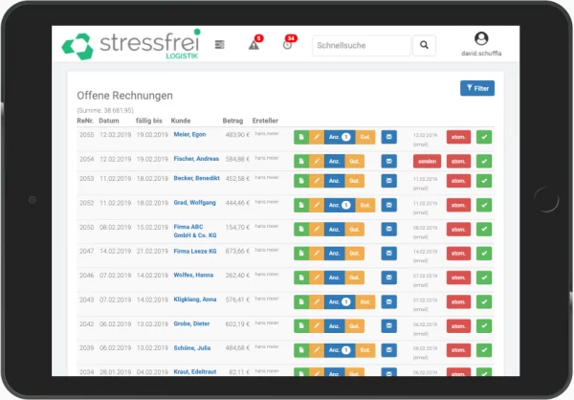Open customer link Grad, Wolfgang
Image resolution: width=574 pixels, height=400 pixels.
coord(195,203)
